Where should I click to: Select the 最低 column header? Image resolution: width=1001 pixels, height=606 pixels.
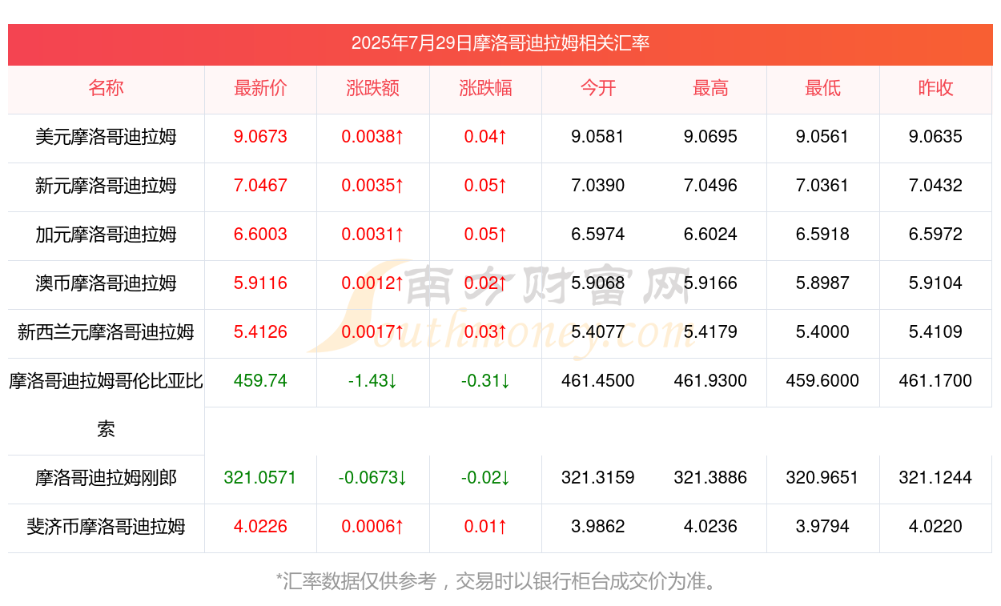823,88
